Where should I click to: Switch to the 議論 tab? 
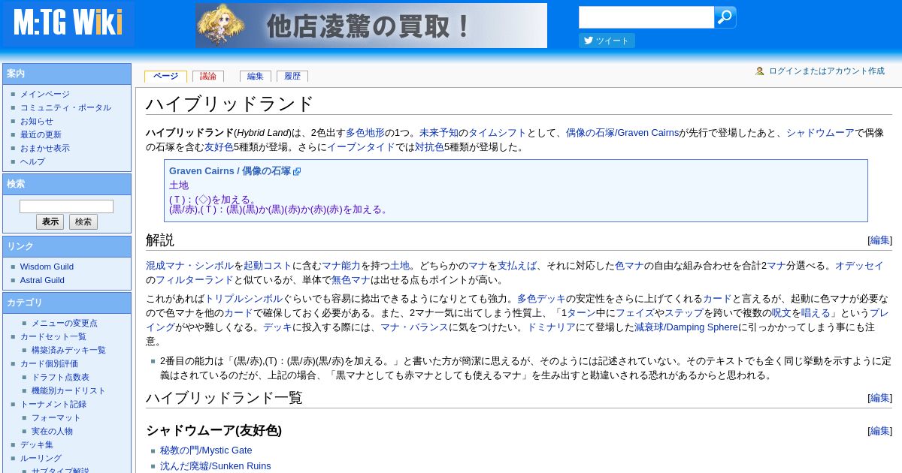point(208,77)
